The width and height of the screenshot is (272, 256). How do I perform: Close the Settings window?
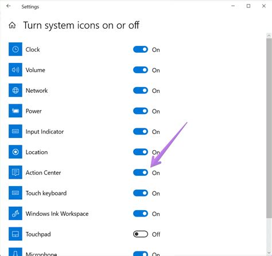264,6
